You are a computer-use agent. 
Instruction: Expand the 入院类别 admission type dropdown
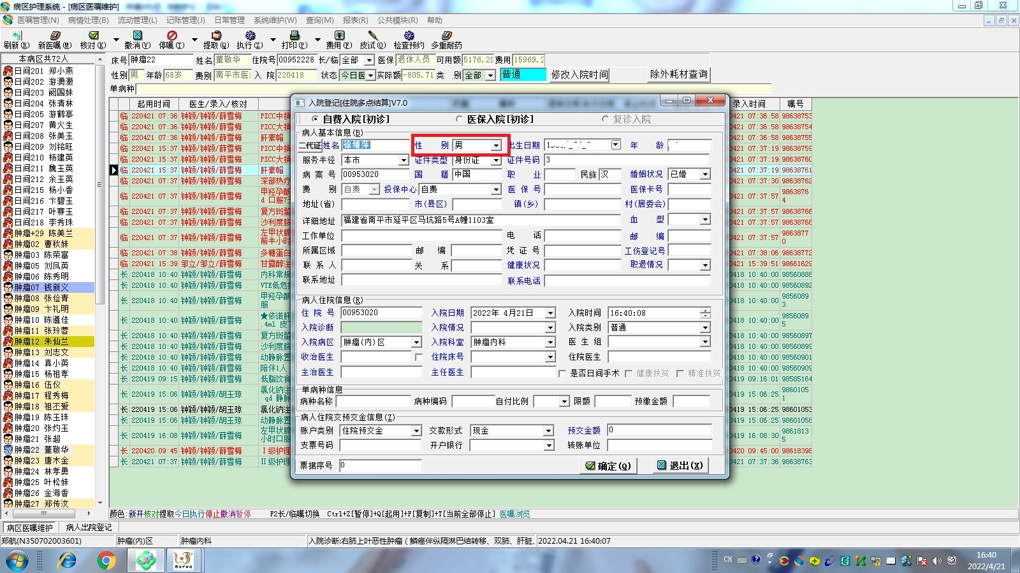pyautogui.click(x=705, y=328)
